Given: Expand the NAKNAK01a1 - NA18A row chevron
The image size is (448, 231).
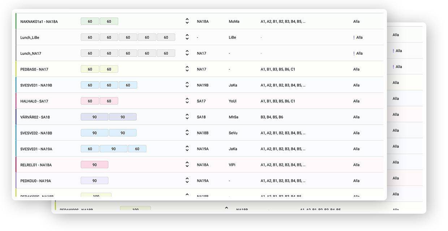Looking at the screenshot, I should pyautogui.click(x=187, y=21).
